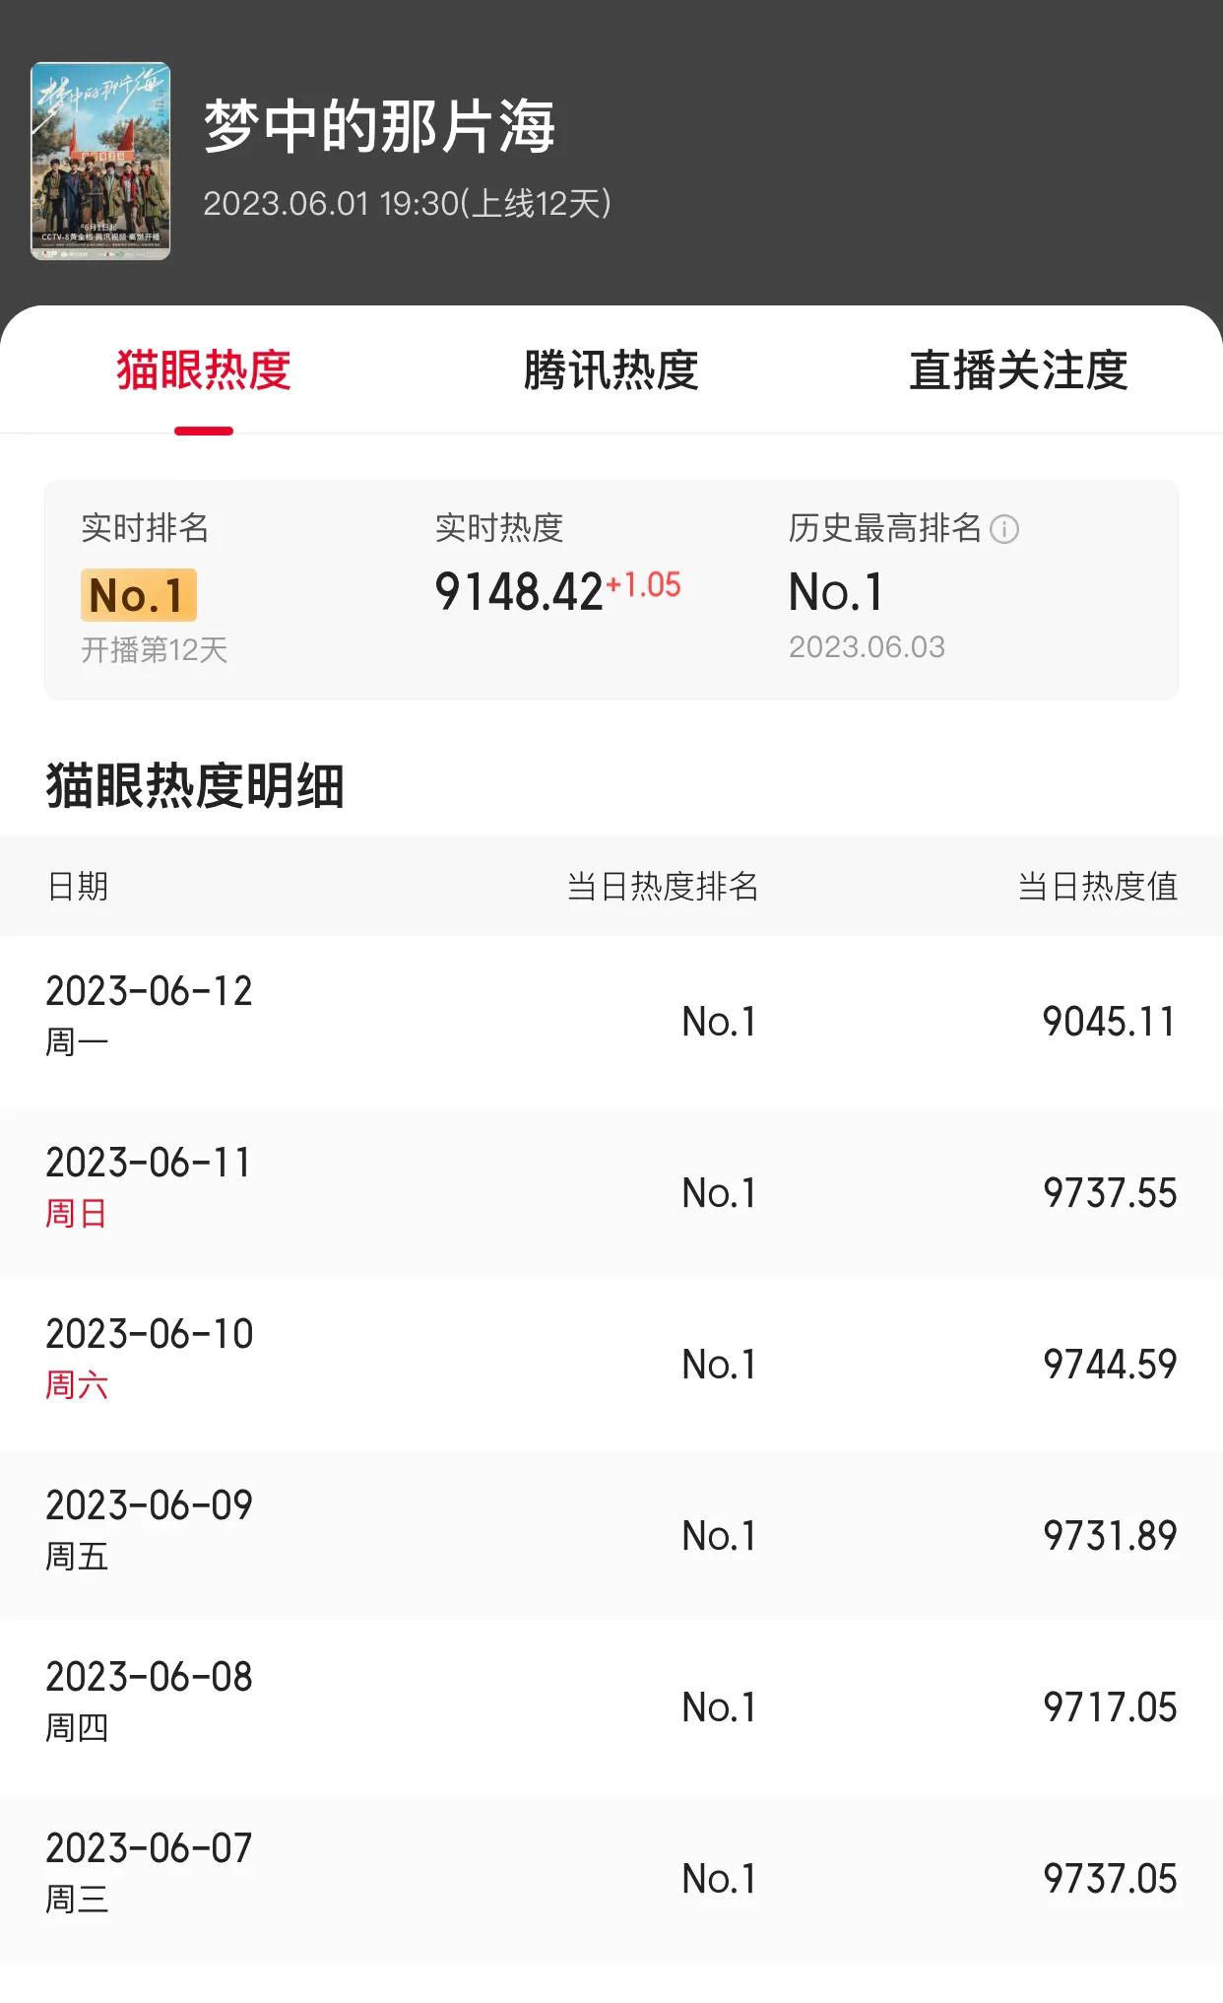Tap the 9717.05 heat value
This screenshot has width=1223, height=2003.
click(1110, 1707)
